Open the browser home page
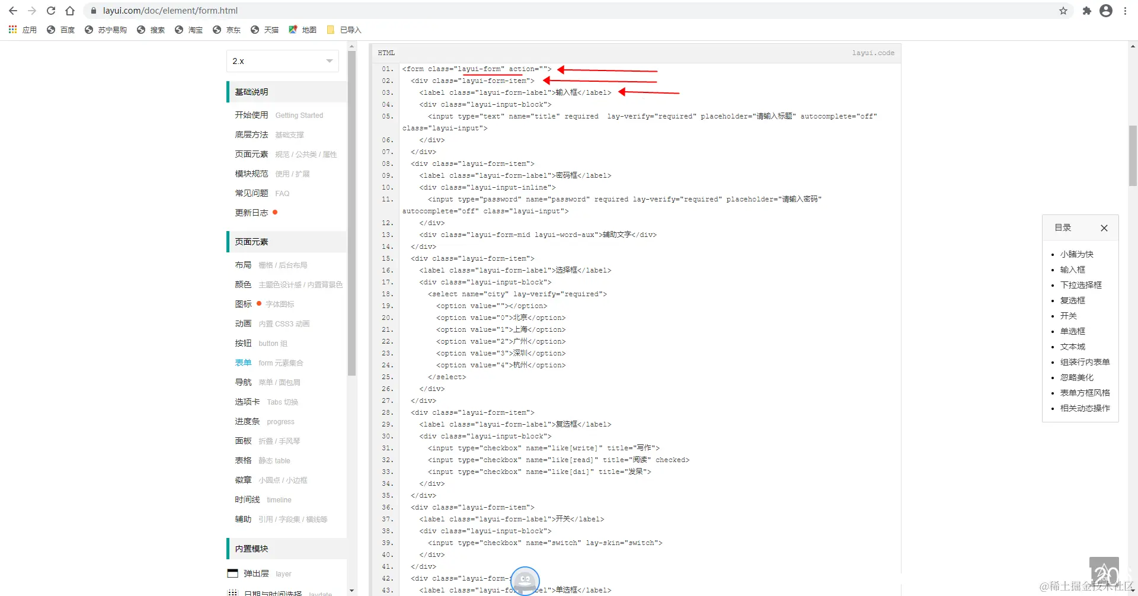The width and height of the screenshot is (1138, 596). pos(70,11)
